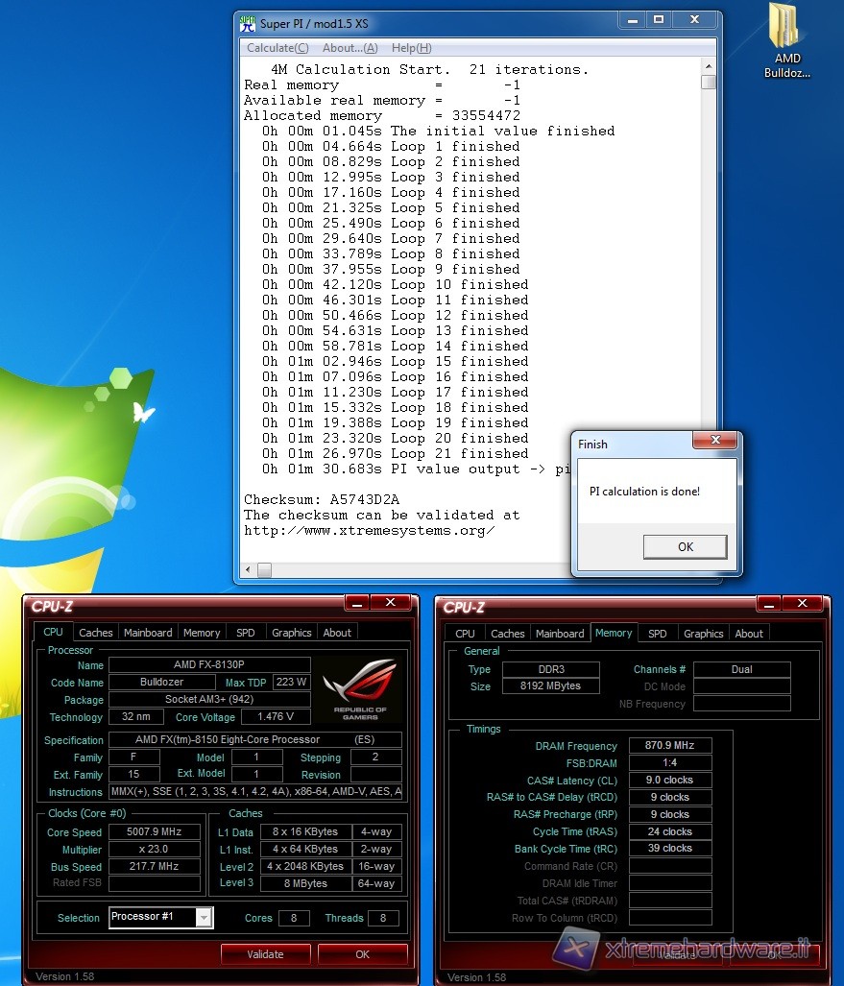Close the CPU-Z window showing memory timings
This screenshot has width=844, height=986.
(x=803, y=603)
